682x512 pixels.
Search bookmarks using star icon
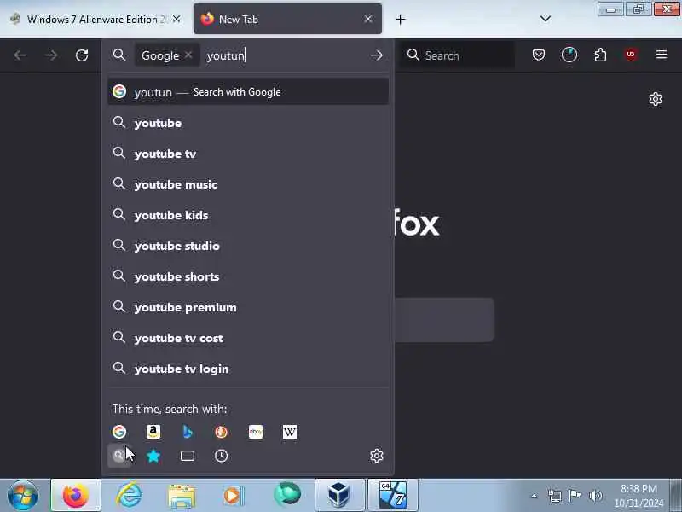153,456
